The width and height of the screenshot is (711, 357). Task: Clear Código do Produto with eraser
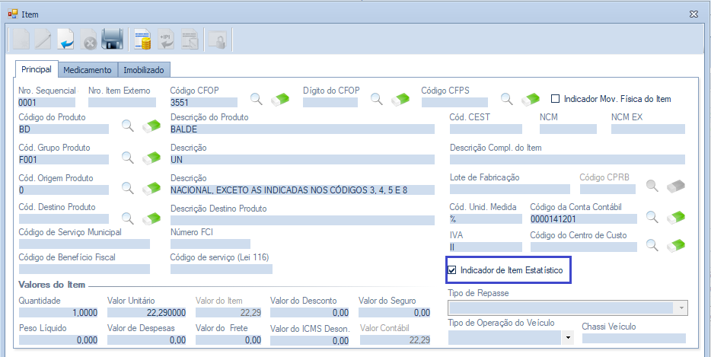point(151,126)
